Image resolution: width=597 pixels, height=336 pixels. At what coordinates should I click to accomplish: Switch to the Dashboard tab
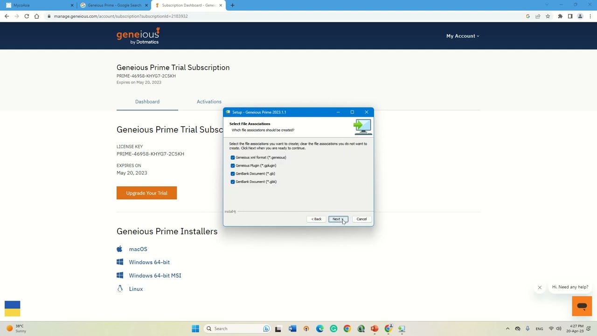tap(147, 101)
